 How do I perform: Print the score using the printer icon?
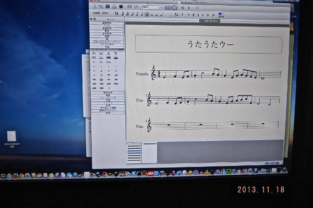(x=114, y=6)
